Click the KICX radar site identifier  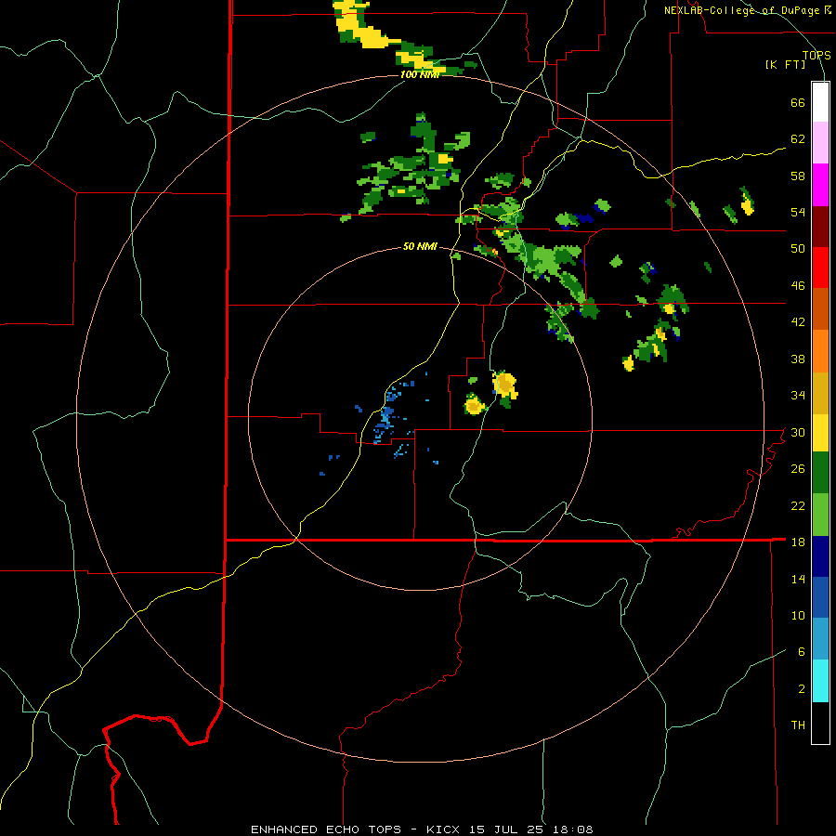pos(442,829)
